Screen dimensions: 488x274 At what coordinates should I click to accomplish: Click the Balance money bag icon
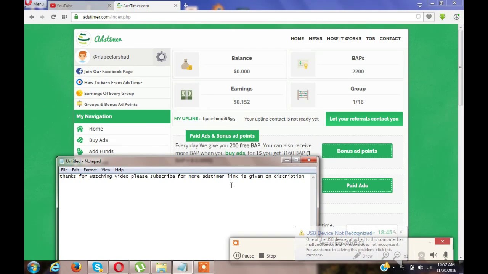(186, 64)
